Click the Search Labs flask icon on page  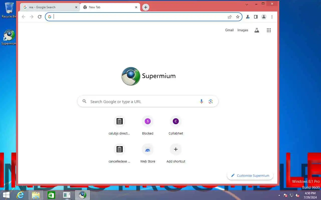[x=257, y=30]
